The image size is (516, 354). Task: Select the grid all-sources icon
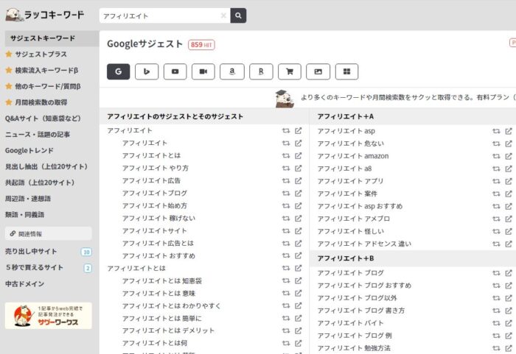pos(346,71)
